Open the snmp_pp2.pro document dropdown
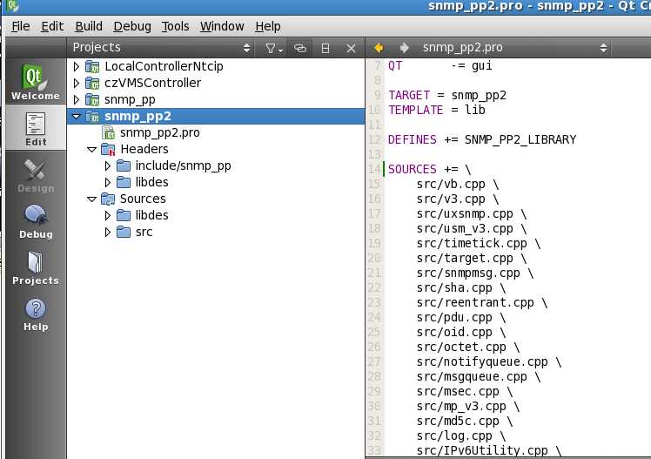 pyautogui.click(x=515, y=48)
